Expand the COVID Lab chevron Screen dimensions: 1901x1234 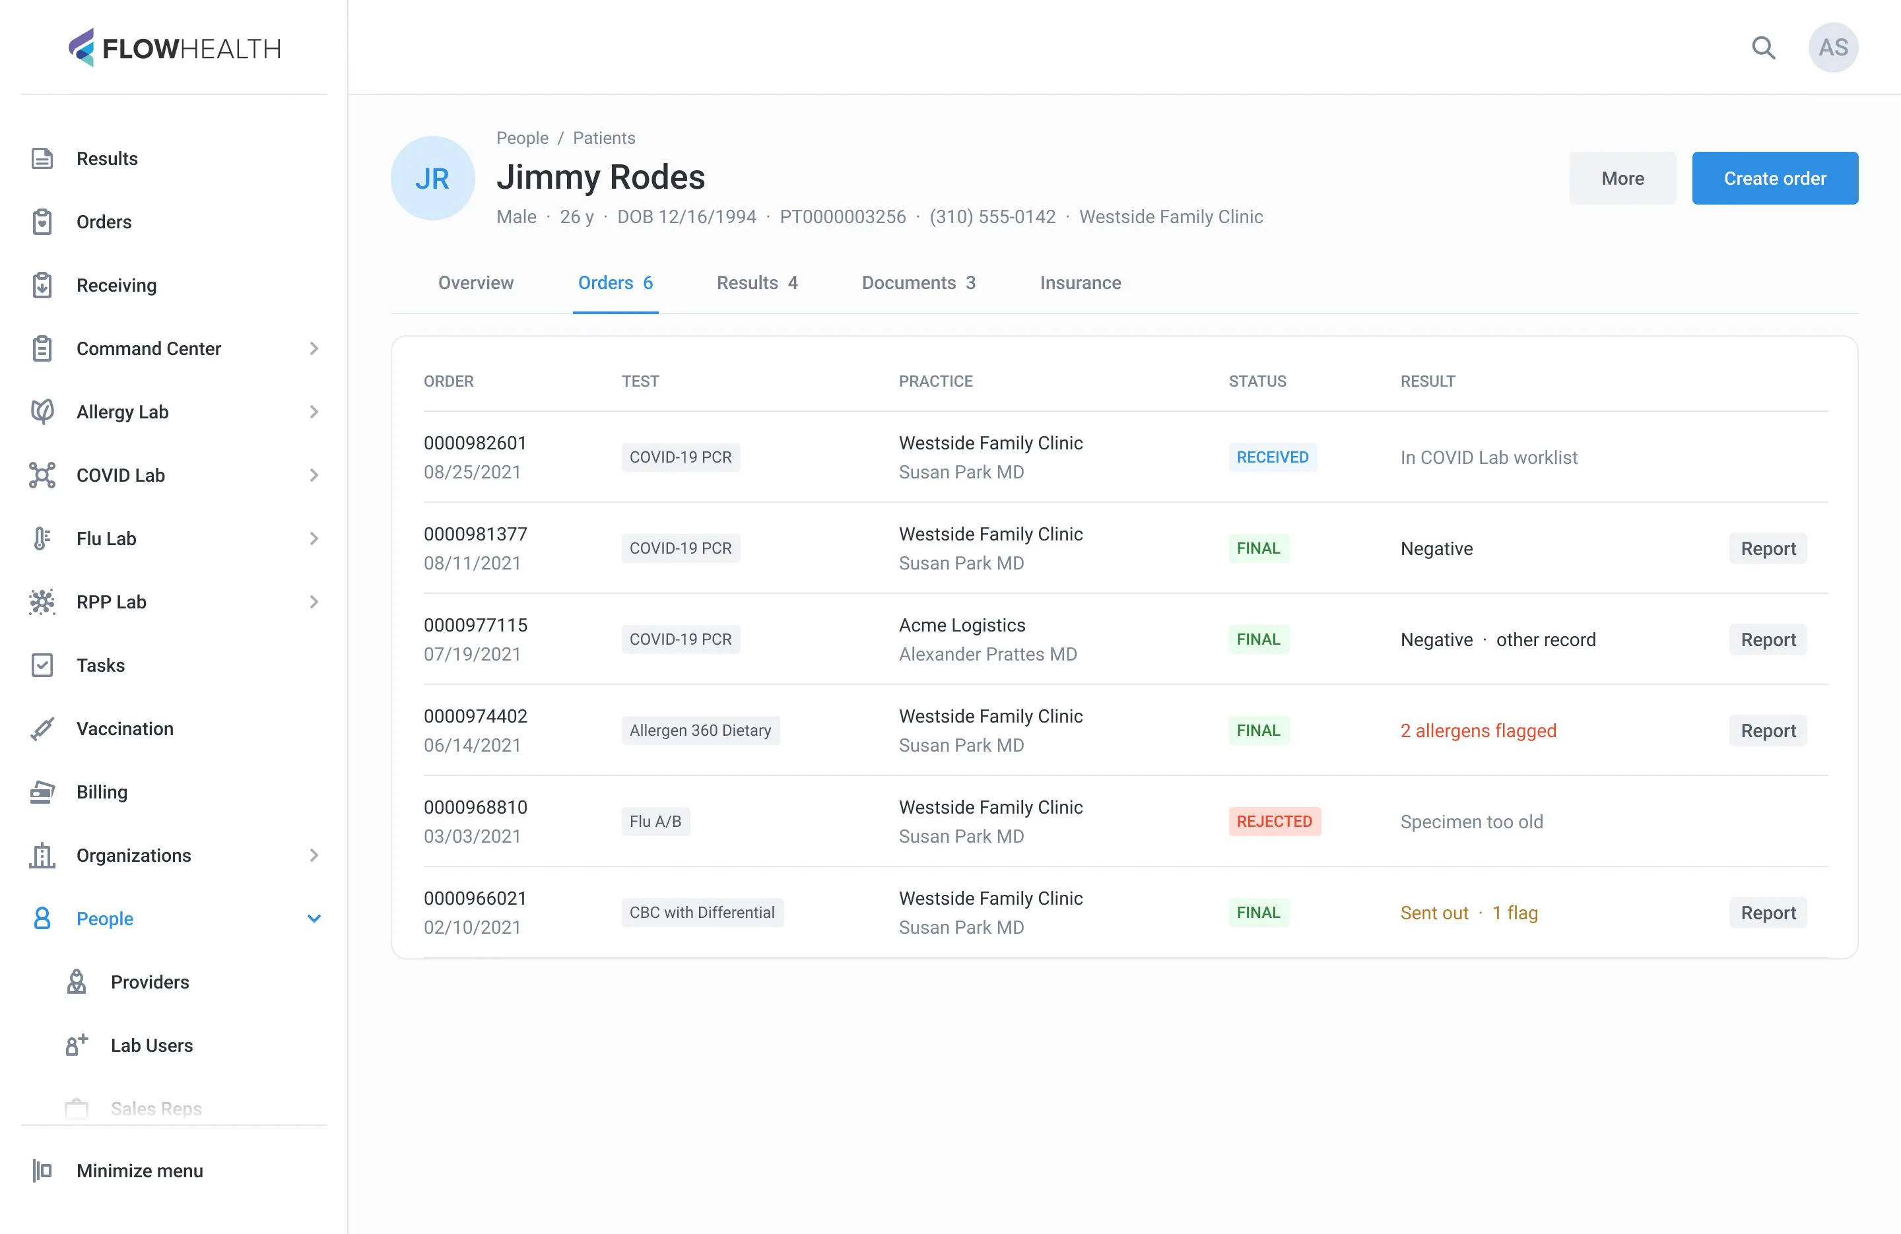[314, 475]
